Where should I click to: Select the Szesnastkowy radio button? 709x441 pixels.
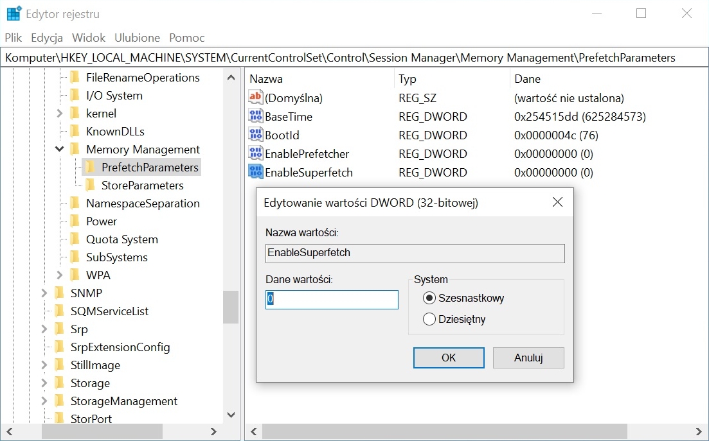click(429, 298)
